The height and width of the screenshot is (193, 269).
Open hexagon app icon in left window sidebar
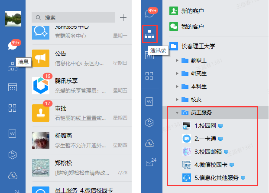click(x=13, y=155)
